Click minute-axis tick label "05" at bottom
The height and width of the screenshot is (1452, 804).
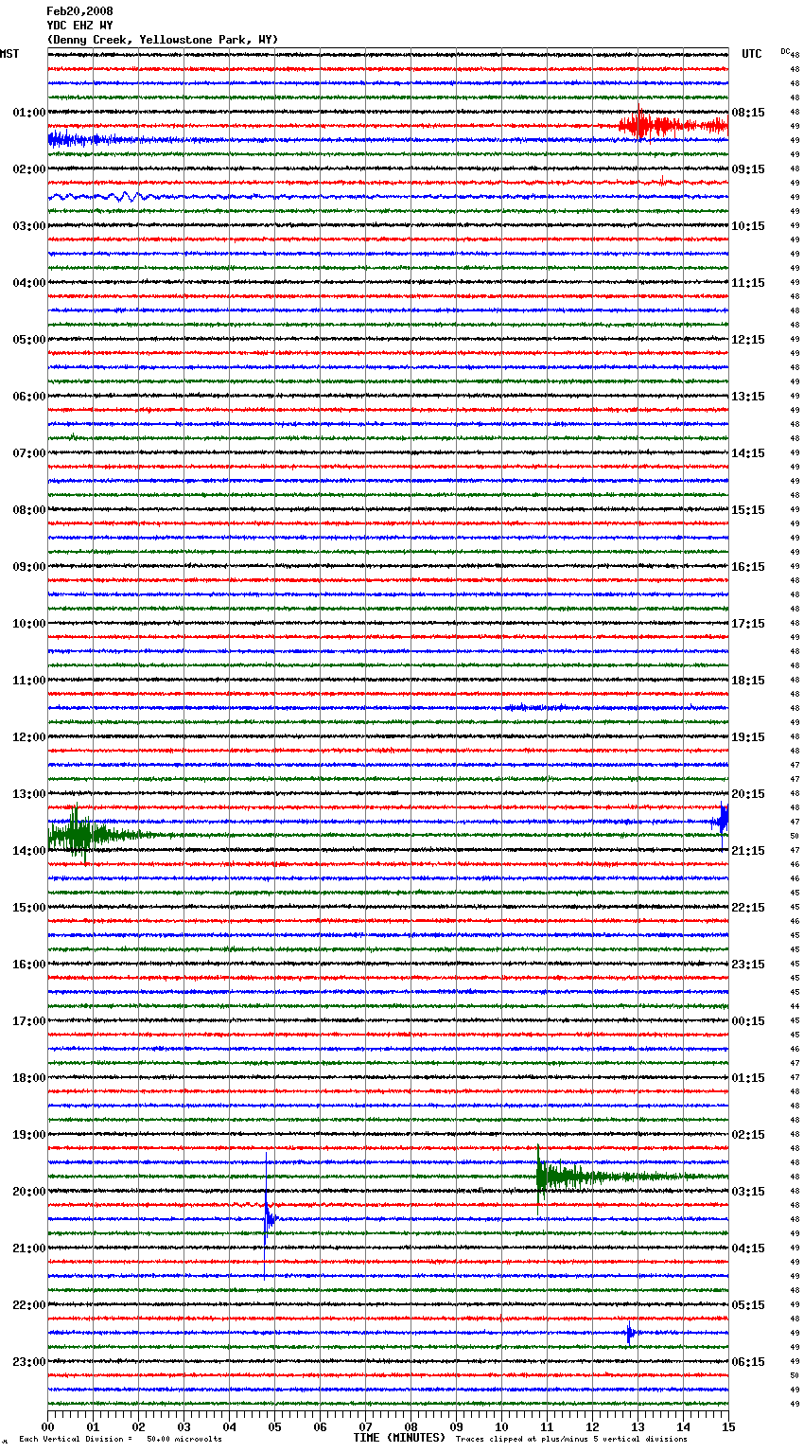pos(275,1426)
